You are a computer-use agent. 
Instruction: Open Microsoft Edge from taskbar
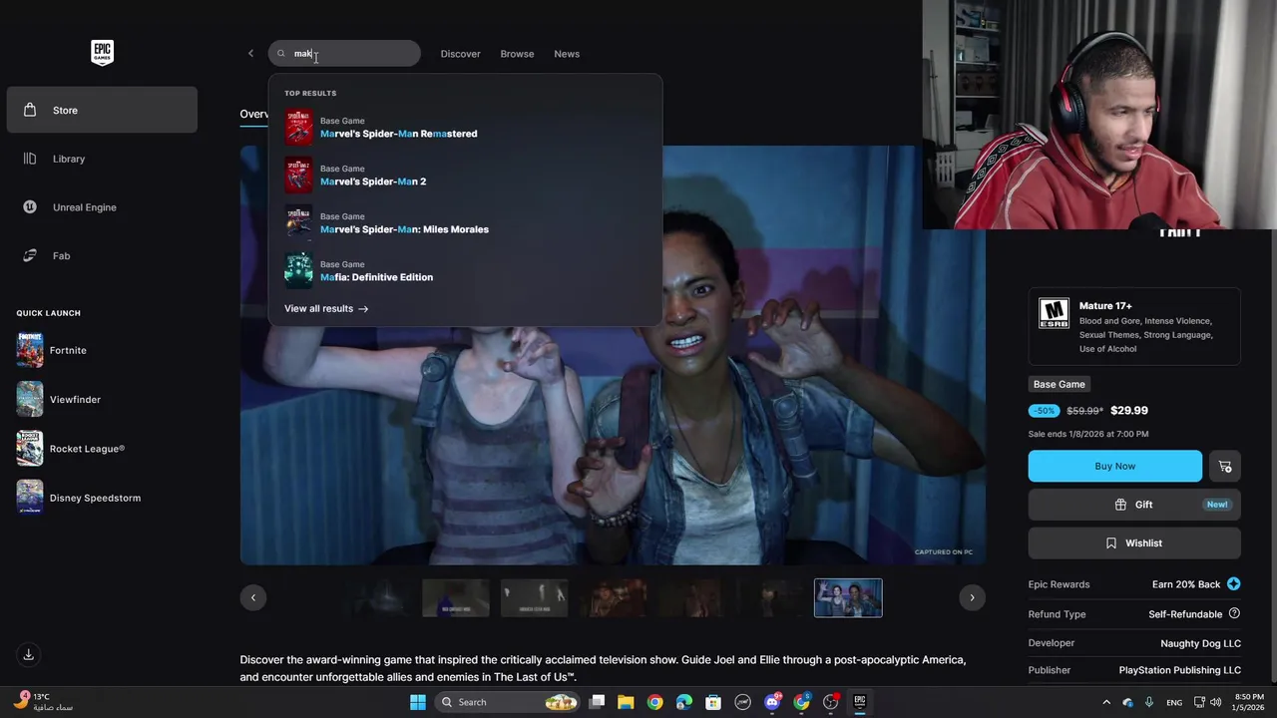pos(684,702)
